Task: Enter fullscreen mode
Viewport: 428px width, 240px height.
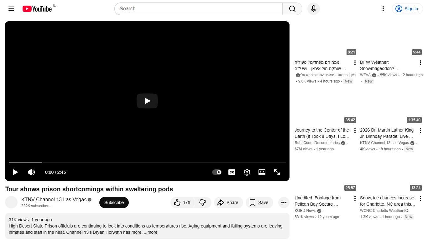Action: click(x=277, y=172)
